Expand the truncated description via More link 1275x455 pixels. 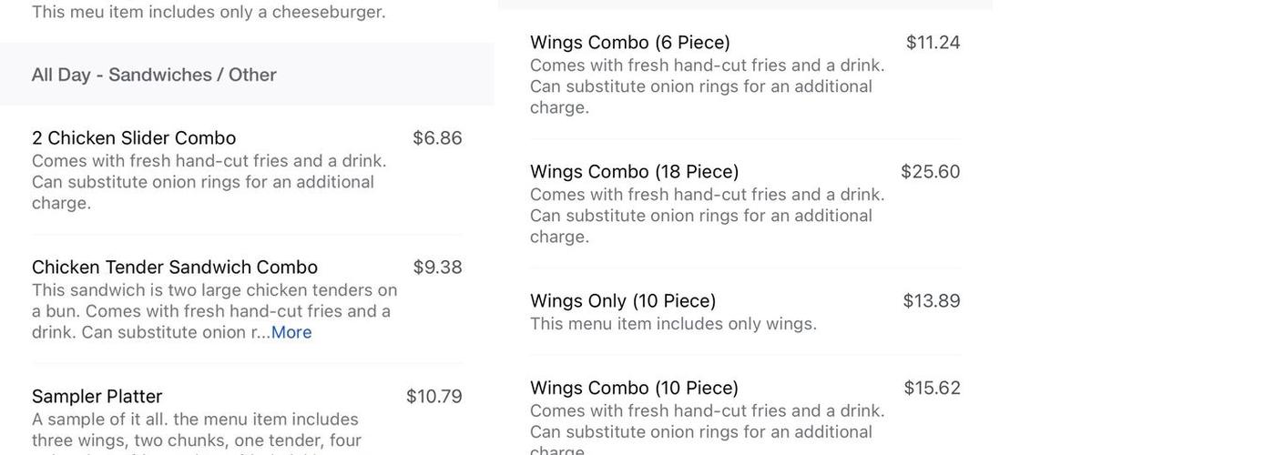tap(291, 332)
